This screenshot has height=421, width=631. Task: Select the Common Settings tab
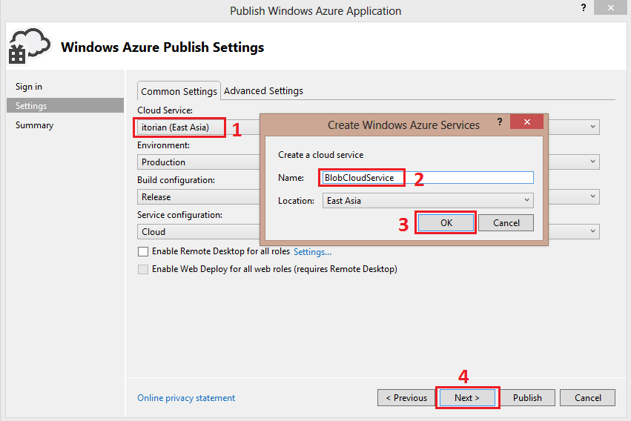coord(179,91)
